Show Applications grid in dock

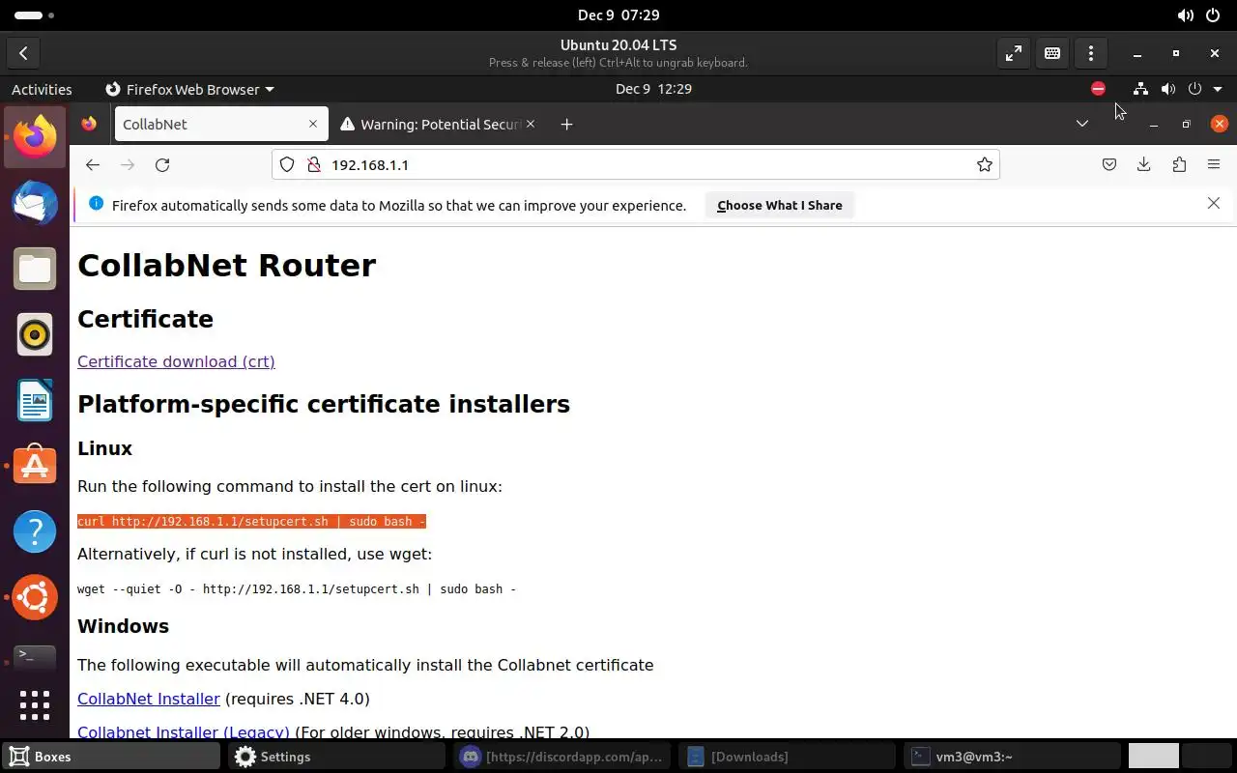click(35, 704)
